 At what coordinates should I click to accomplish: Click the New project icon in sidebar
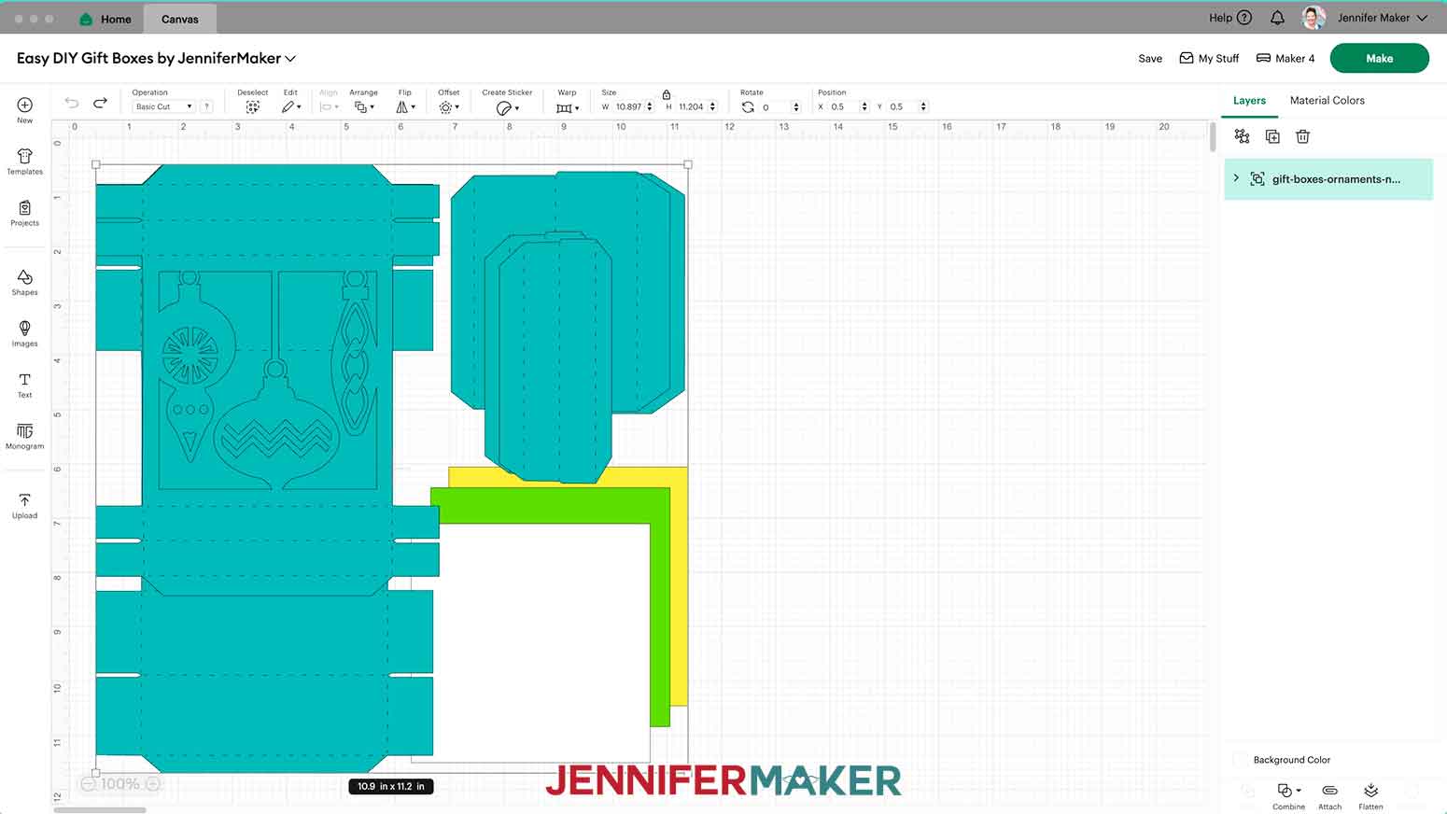point(25,105)
